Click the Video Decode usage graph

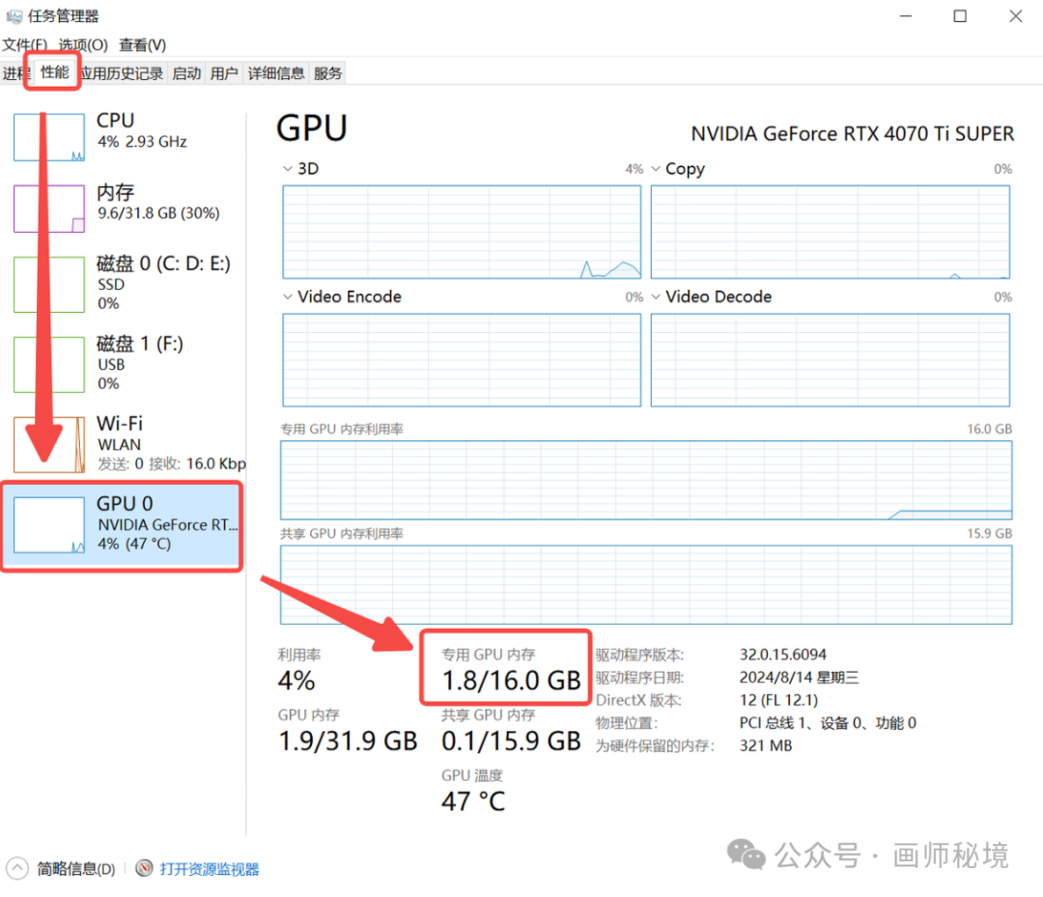coord(831,360)
